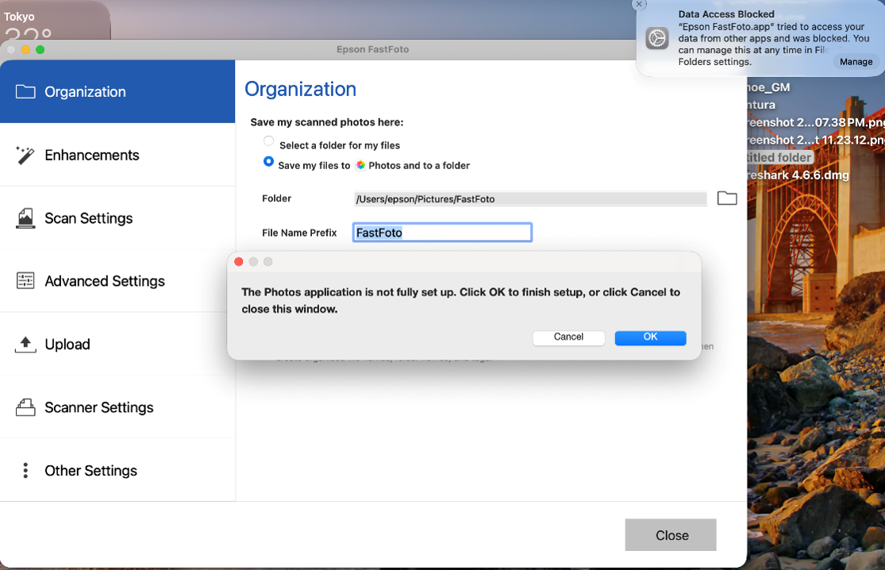Click the Upload arrow icon

tap(25, 345)
